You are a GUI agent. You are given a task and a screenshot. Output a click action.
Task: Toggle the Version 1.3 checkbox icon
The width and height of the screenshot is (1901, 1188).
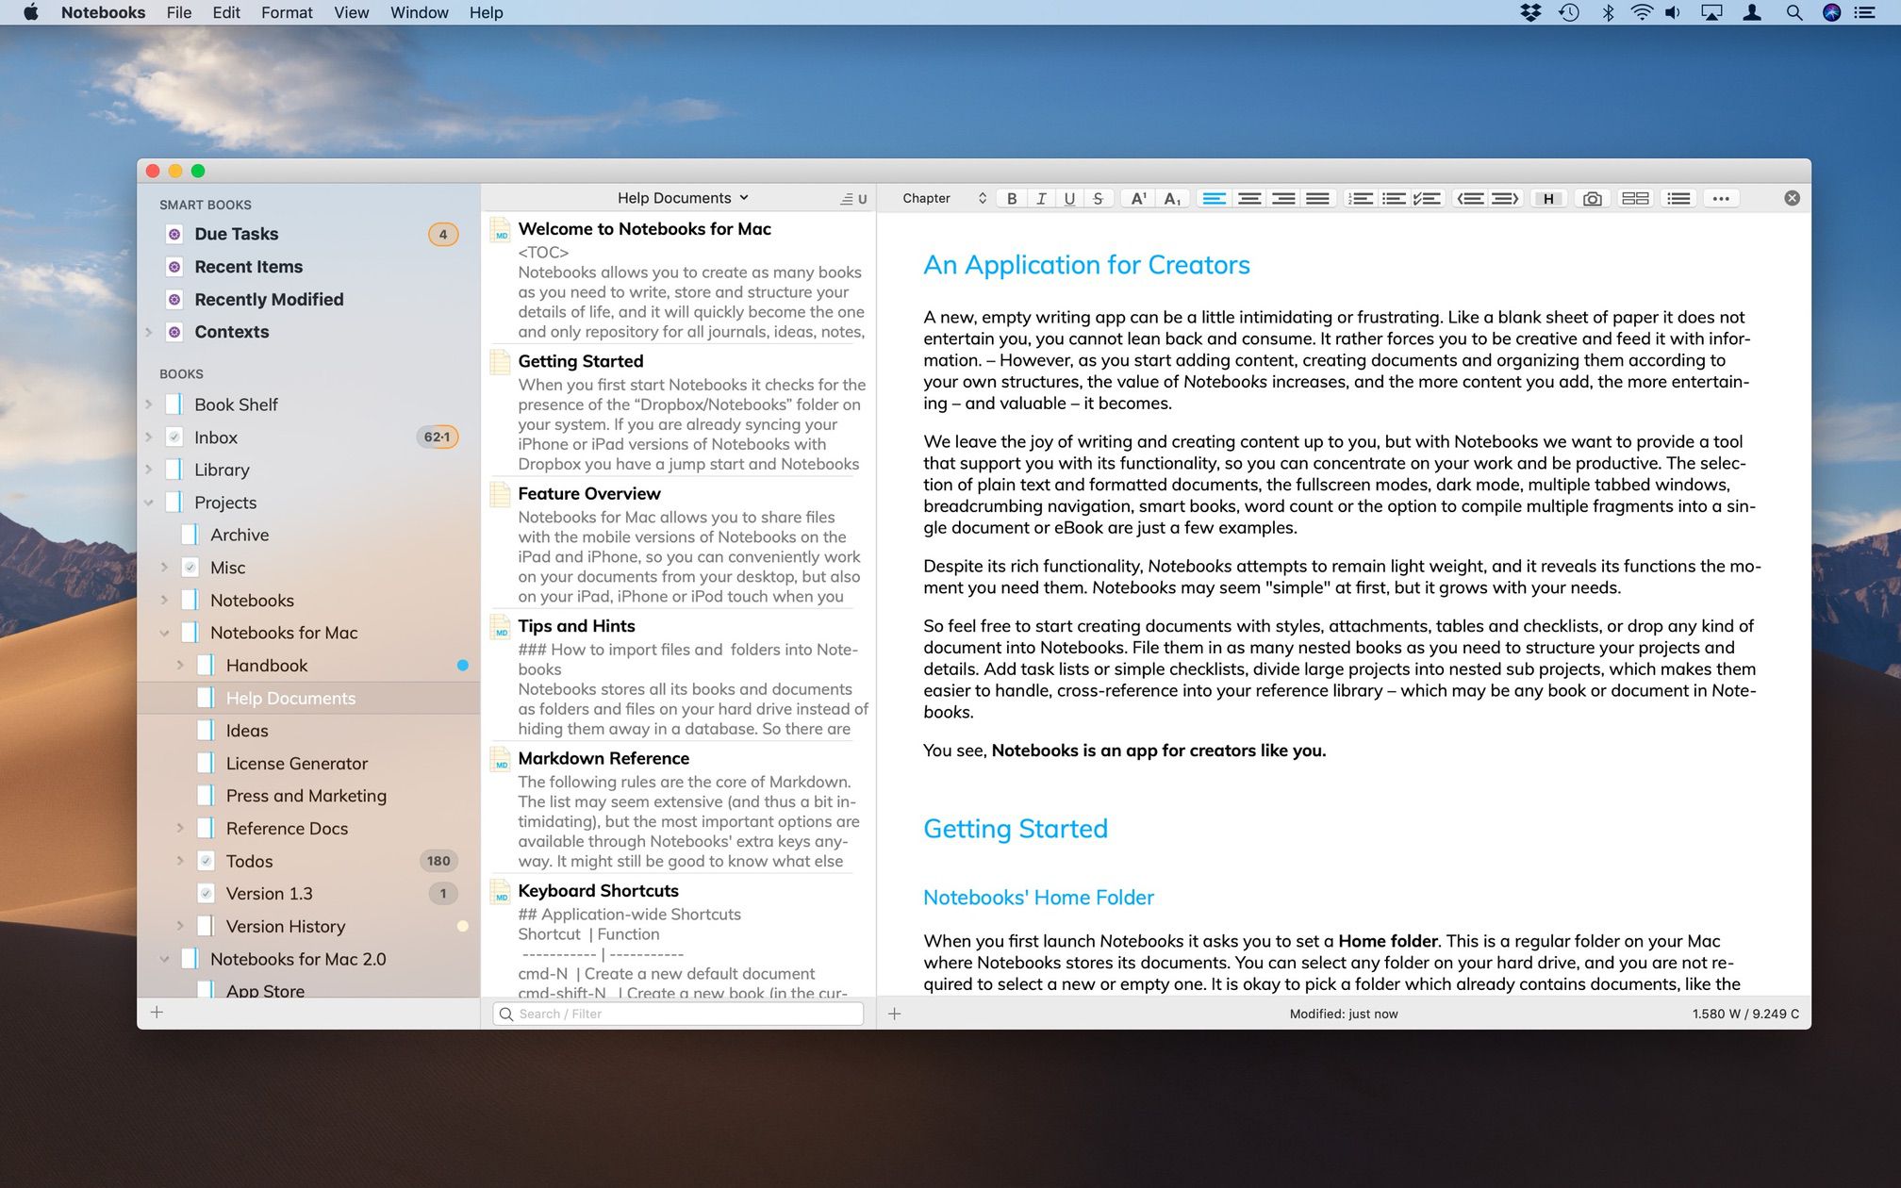tap(206, 894)
